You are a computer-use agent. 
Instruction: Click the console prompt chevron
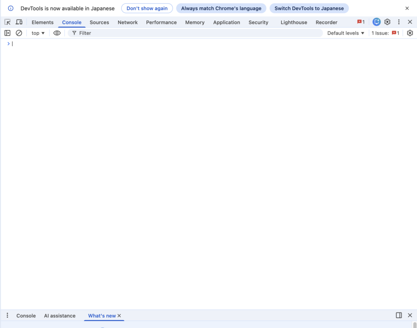[x=9, y=44]
